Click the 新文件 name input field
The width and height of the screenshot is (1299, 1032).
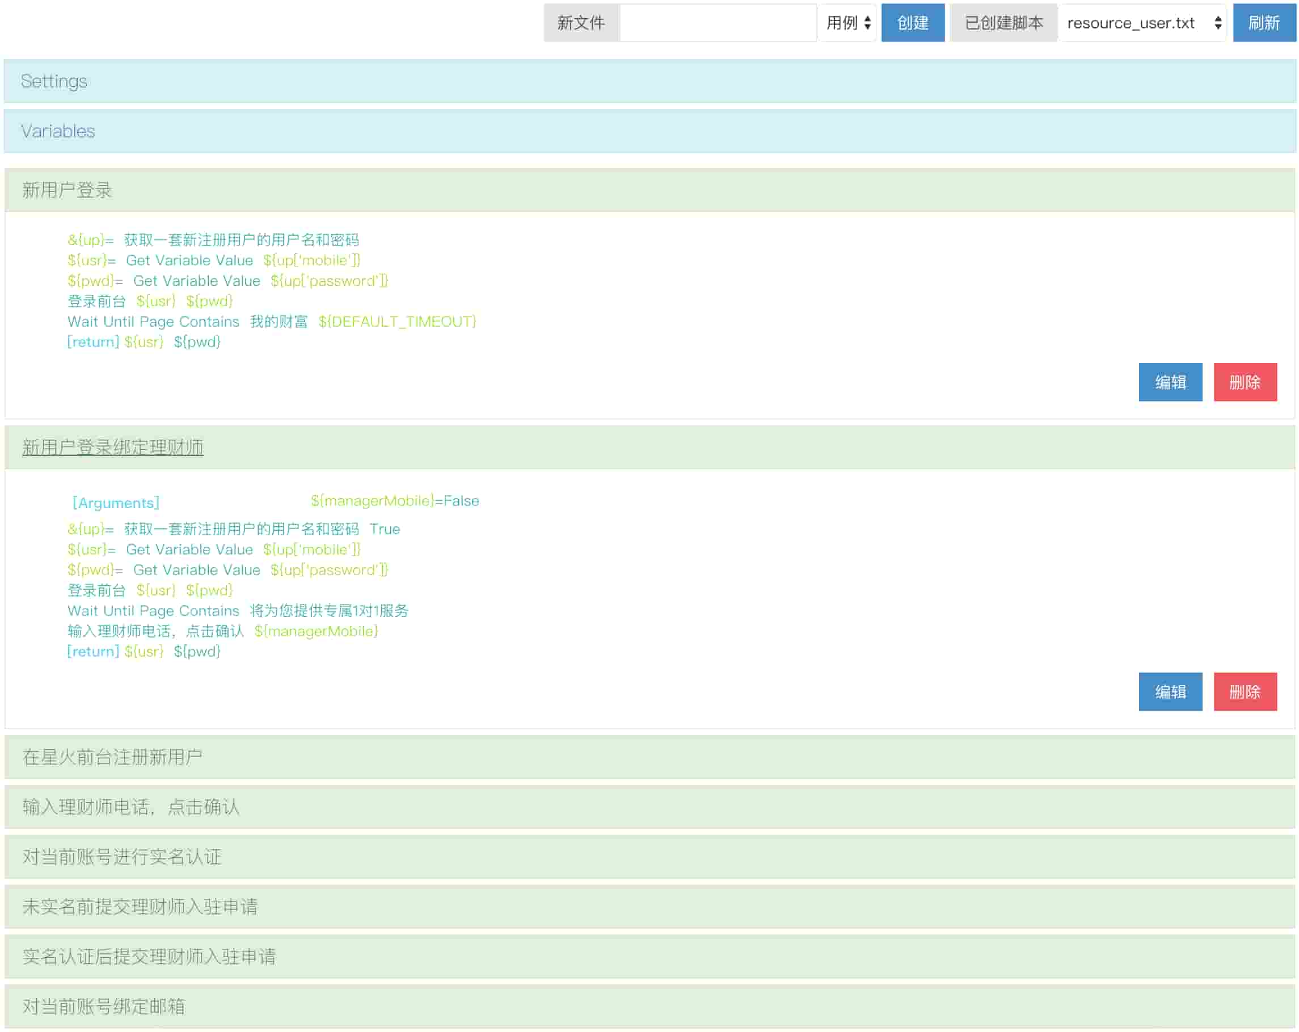click(x=717, y=23)
